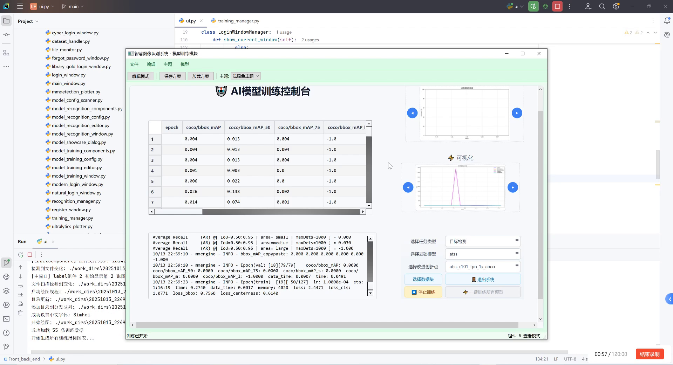Open the 主题 theme dropdown showing 浅绿色主题
673x365 pixels.
pyautogui.click(x=245, y=76)
